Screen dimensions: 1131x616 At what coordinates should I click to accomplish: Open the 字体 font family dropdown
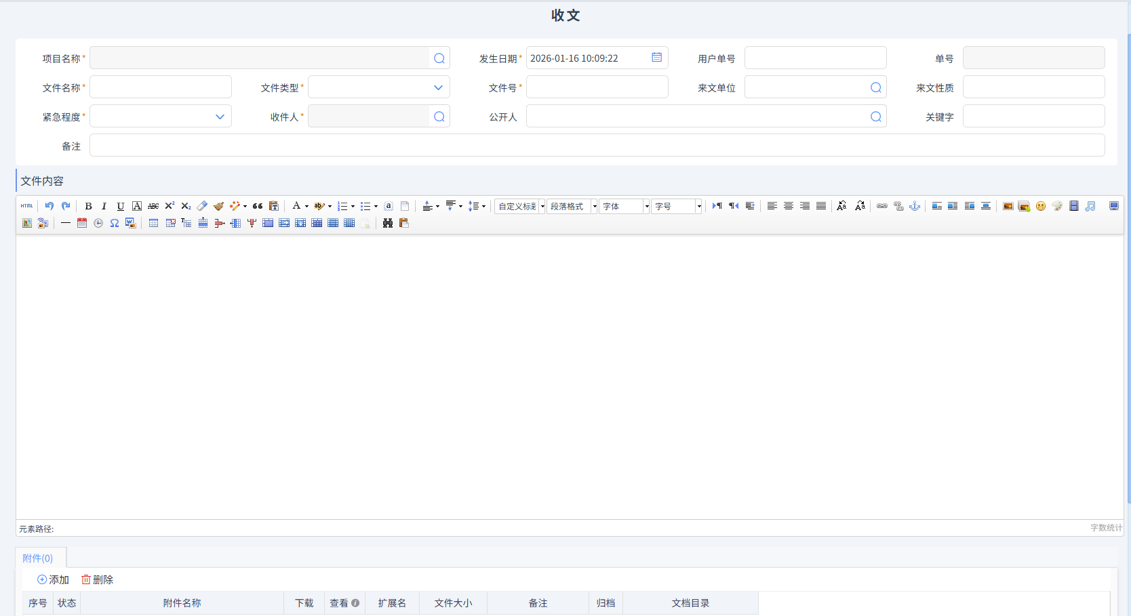click(624, 206)
